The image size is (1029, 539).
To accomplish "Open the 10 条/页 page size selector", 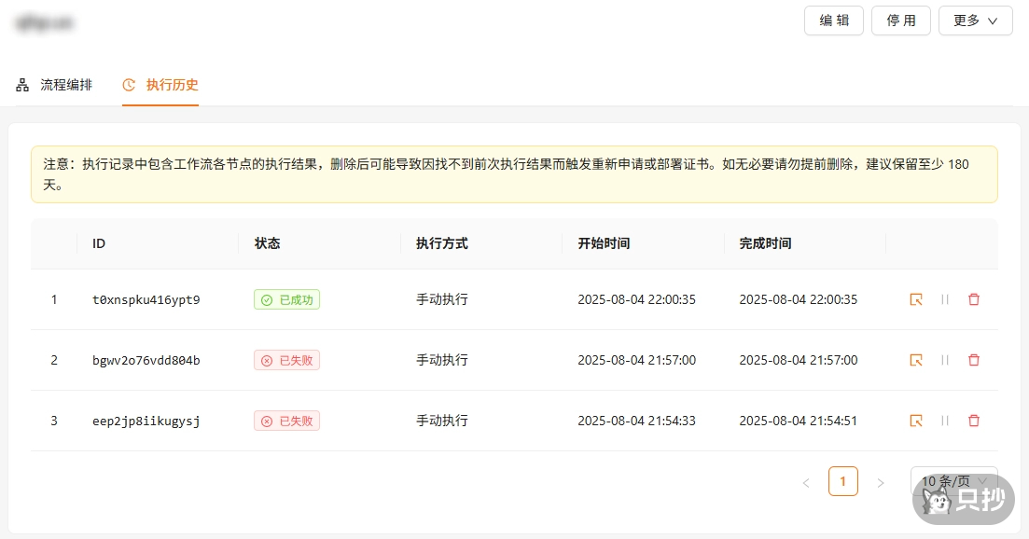I will tap(953, 481).
